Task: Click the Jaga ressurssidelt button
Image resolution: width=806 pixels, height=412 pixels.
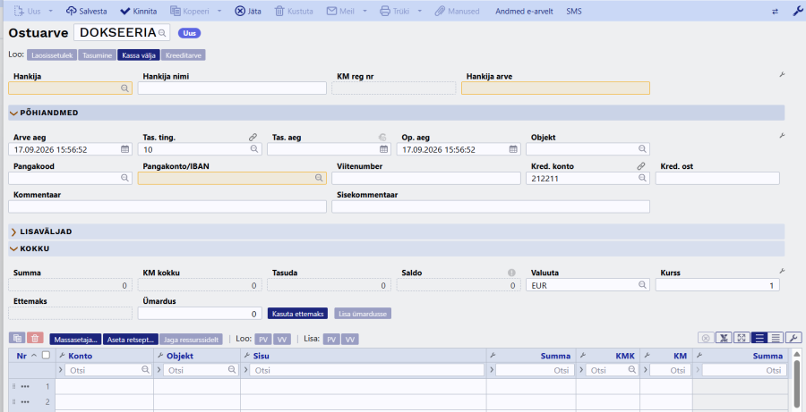Action: pos(192,339)
